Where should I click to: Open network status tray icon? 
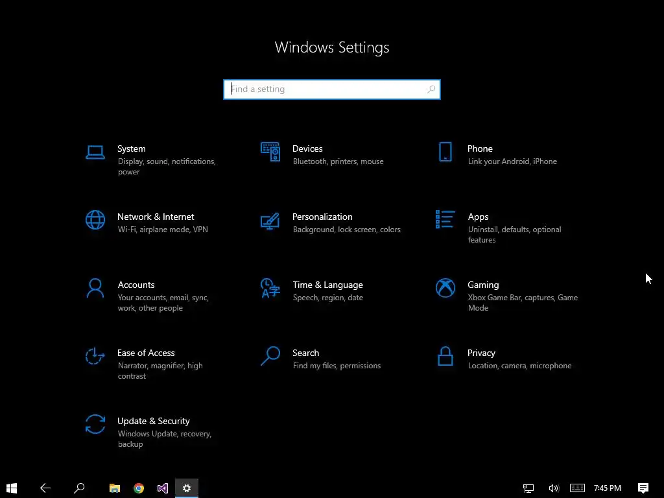coord(528,488)
